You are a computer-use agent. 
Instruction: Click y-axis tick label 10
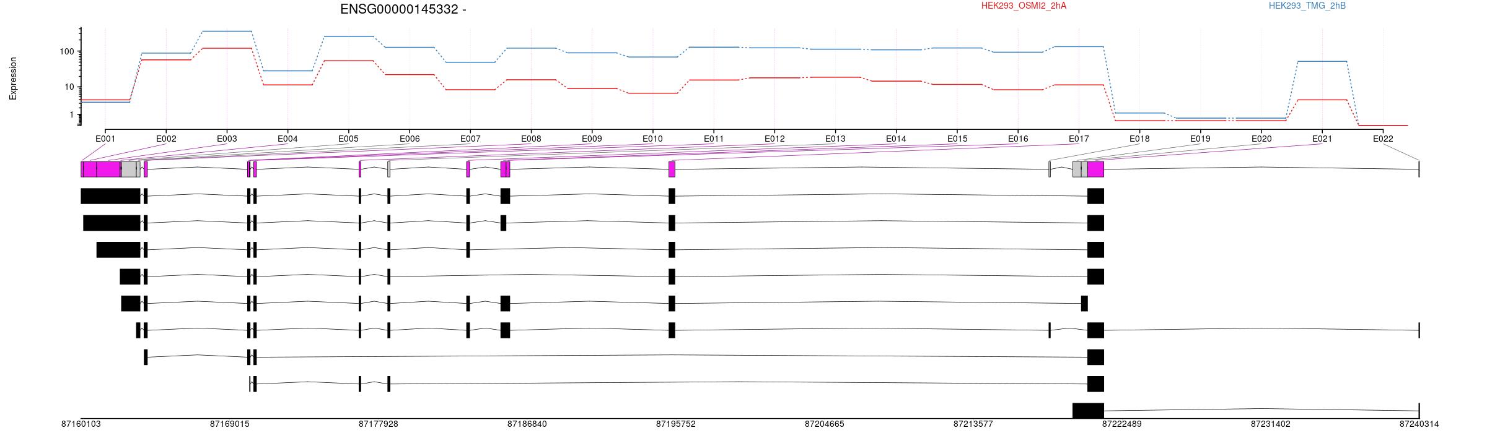pos(69,87)
